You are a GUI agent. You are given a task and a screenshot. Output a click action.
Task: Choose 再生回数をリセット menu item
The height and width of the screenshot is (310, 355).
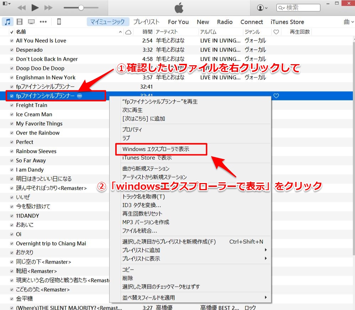tap(142, 214)
